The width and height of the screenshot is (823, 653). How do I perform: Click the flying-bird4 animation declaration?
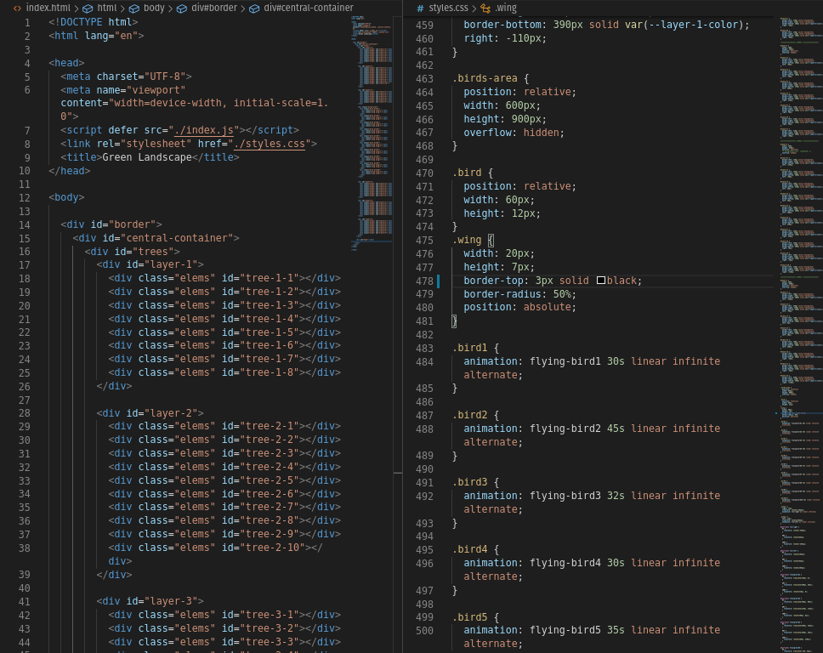click(592, 570)
